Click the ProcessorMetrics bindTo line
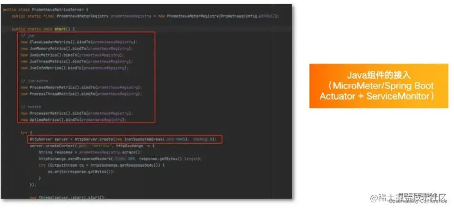 (77, 113)
